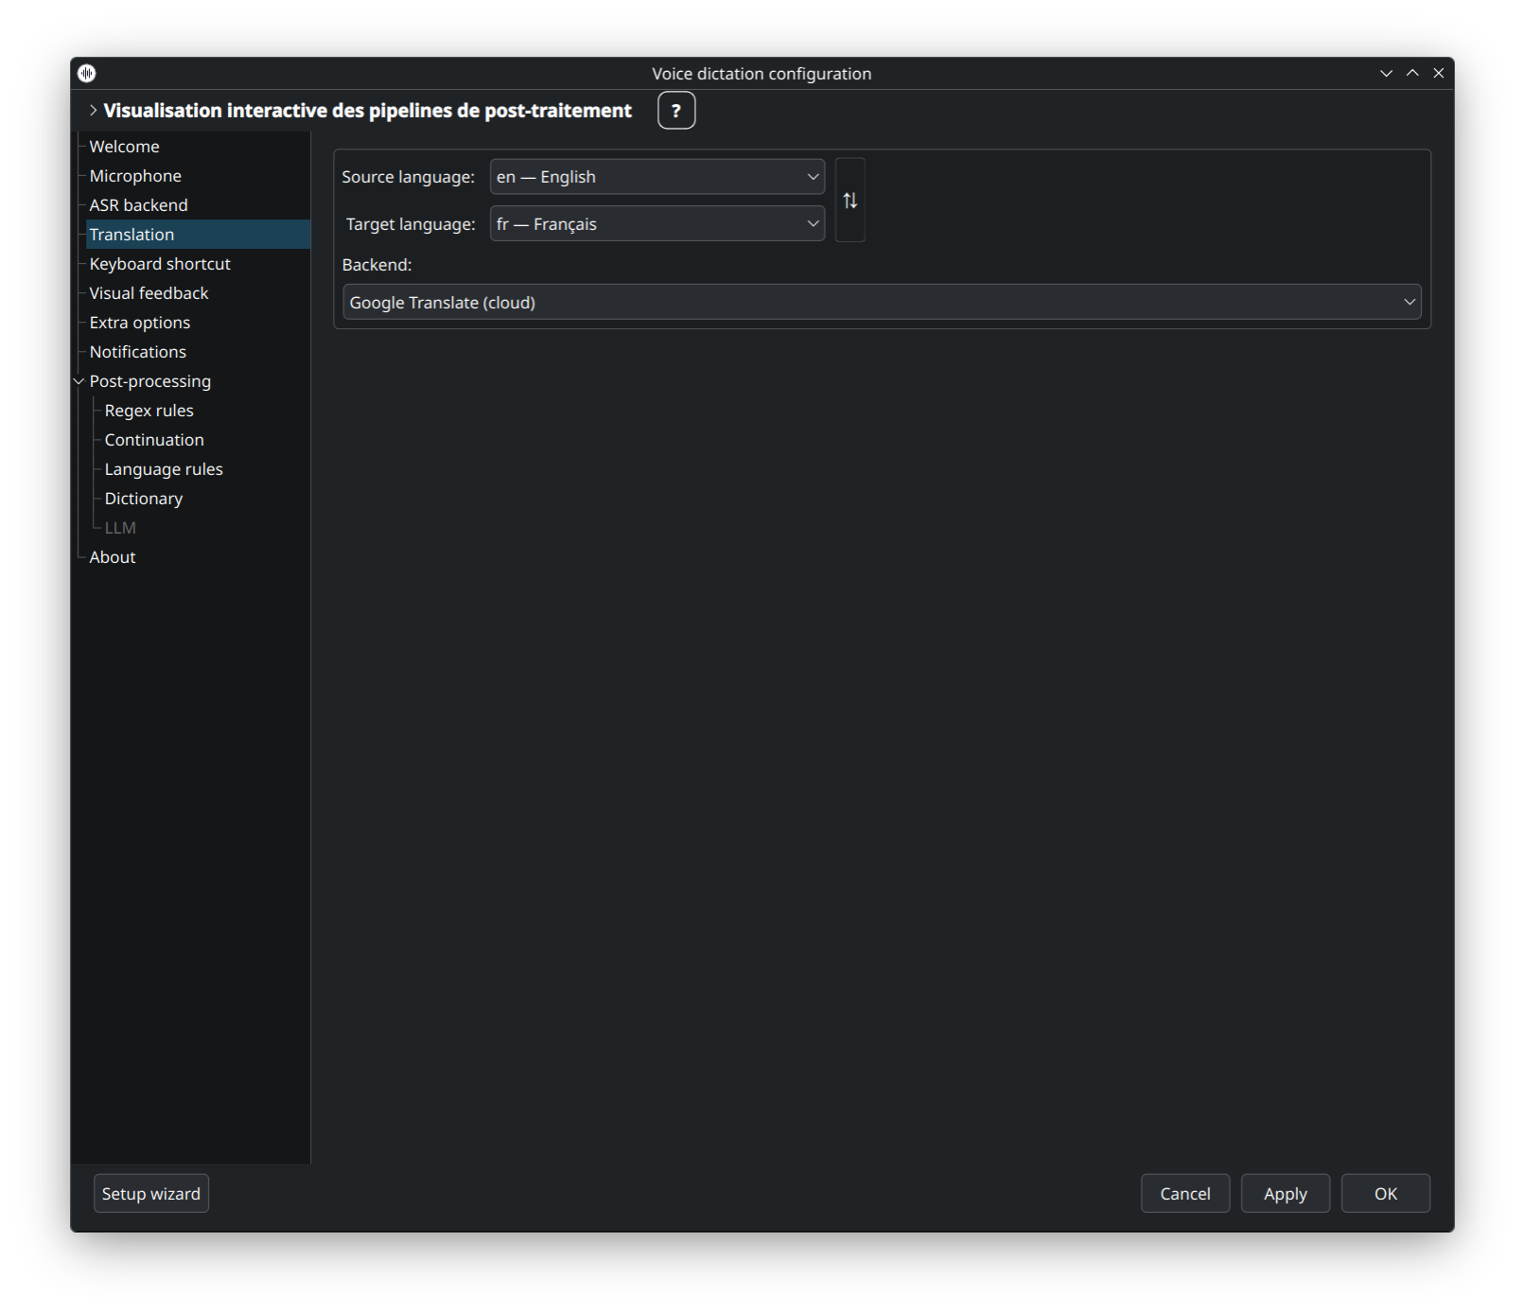This screenshot has height=1316, width=1524.
Task: Open the Source language dropdown
Action: click(x=657, y=177)
